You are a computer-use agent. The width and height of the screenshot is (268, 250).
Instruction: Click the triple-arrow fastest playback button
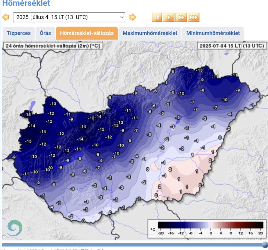click(193, 17)
